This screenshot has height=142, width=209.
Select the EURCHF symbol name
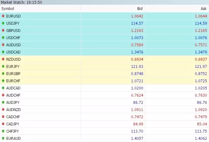click(x=13, y=81)
